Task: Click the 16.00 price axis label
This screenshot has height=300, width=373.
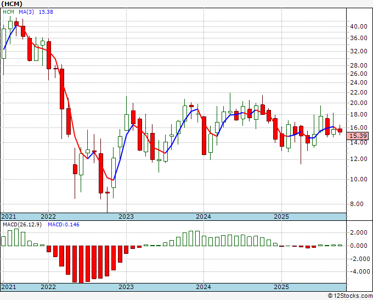Action: click(x=359, y=127)
